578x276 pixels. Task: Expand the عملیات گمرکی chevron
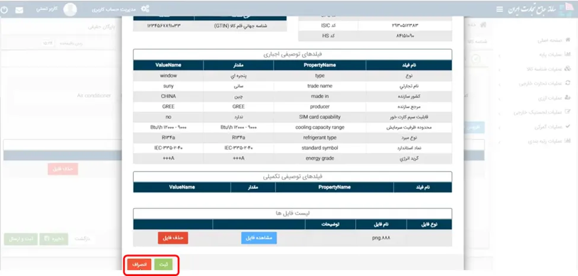[500, 127]
